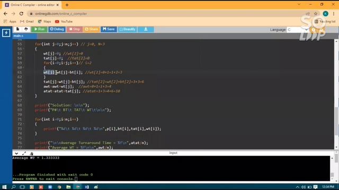Close the Online C Compiler tab
Viewport: 339px width, 190px height.
(x=58, y=5)
